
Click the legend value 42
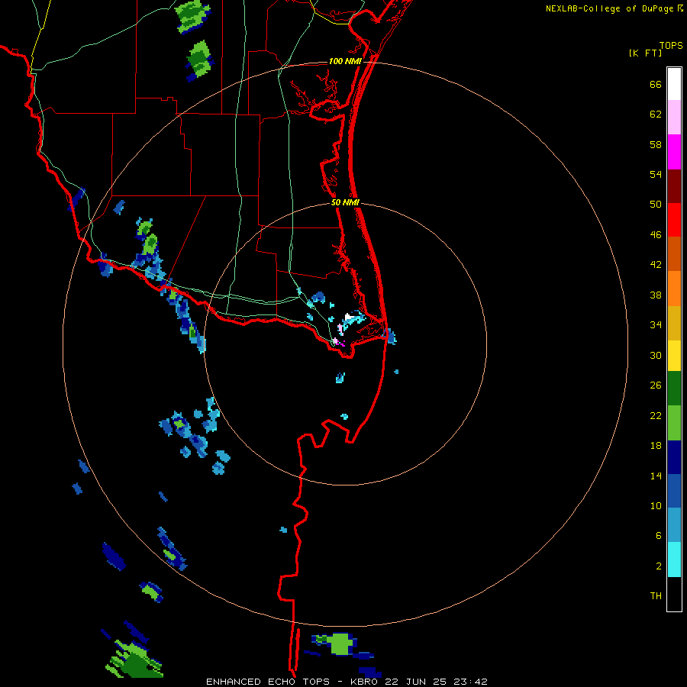click(656, 264)
